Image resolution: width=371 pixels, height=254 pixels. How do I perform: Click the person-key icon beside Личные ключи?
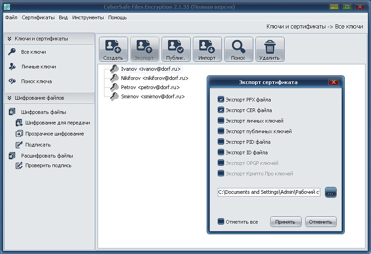(12, 67)
